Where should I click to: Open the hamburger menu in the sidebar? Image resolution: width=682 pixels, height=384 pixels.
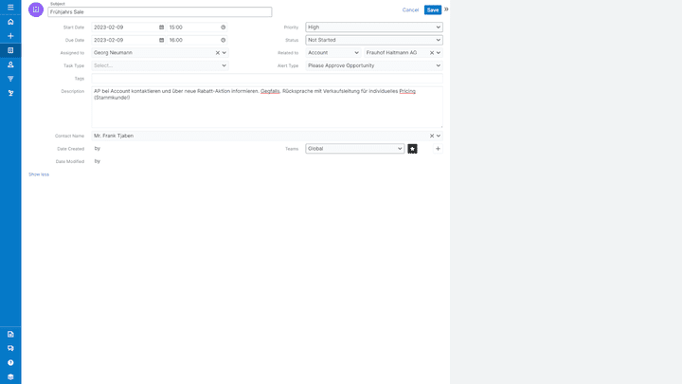10,7
